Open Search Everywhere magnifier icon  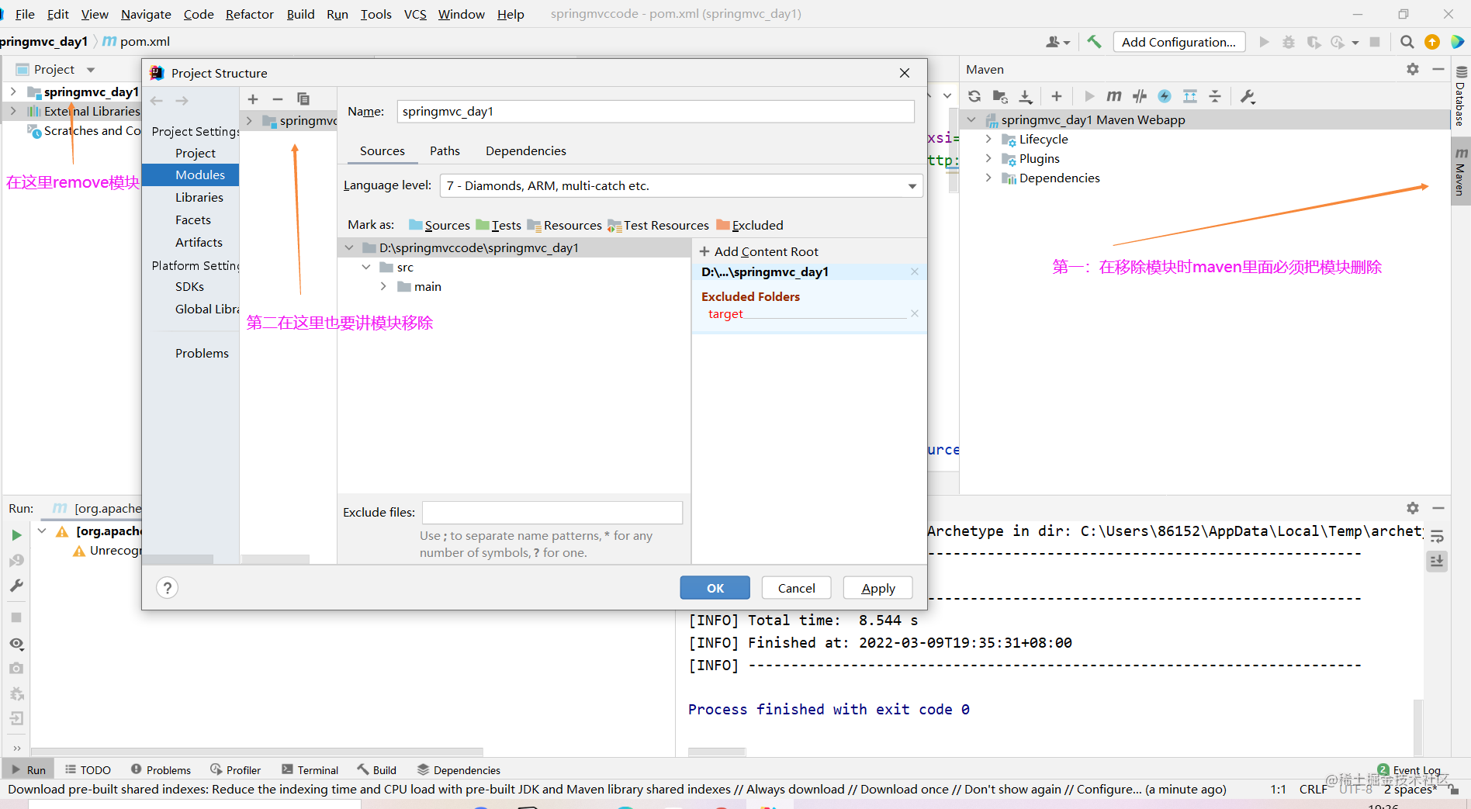coord(1407,42)
